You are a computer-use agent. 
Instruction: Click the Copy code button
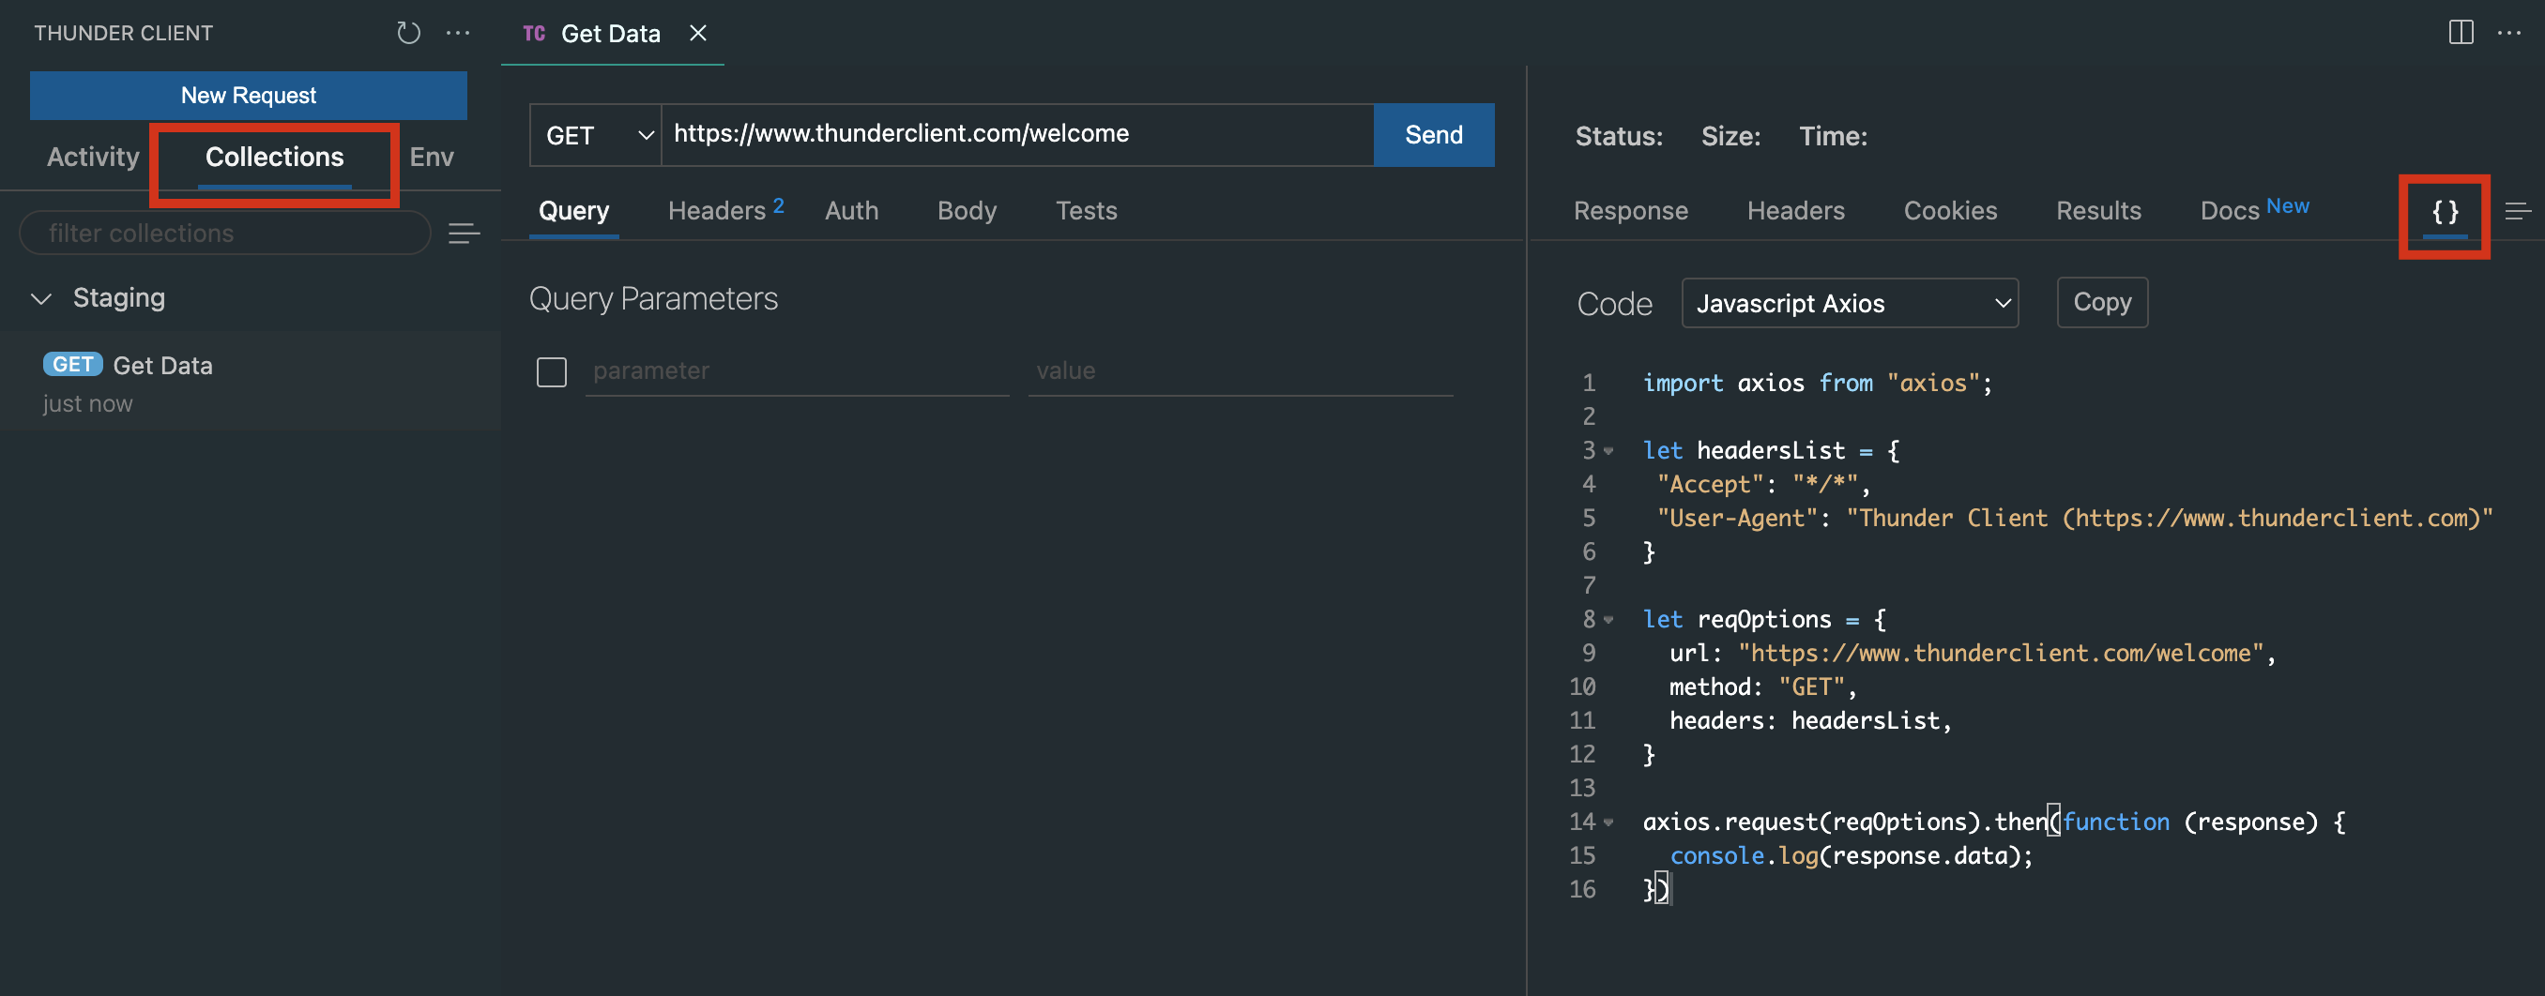click(x=2101, y=302)
